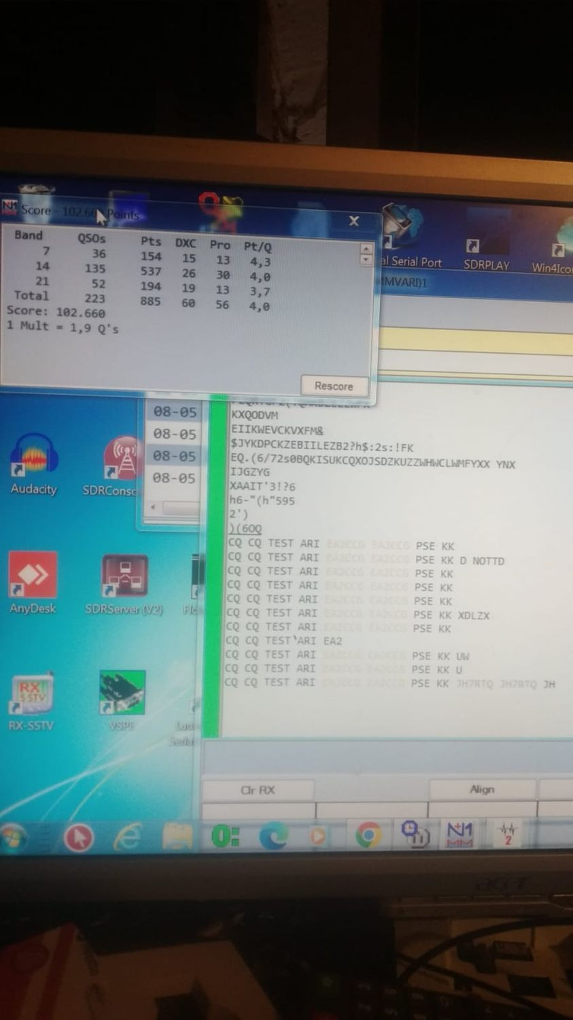Screen dimensions: 573x1020
Task: Open the media player taskbar icon
Action: (317, 836)
